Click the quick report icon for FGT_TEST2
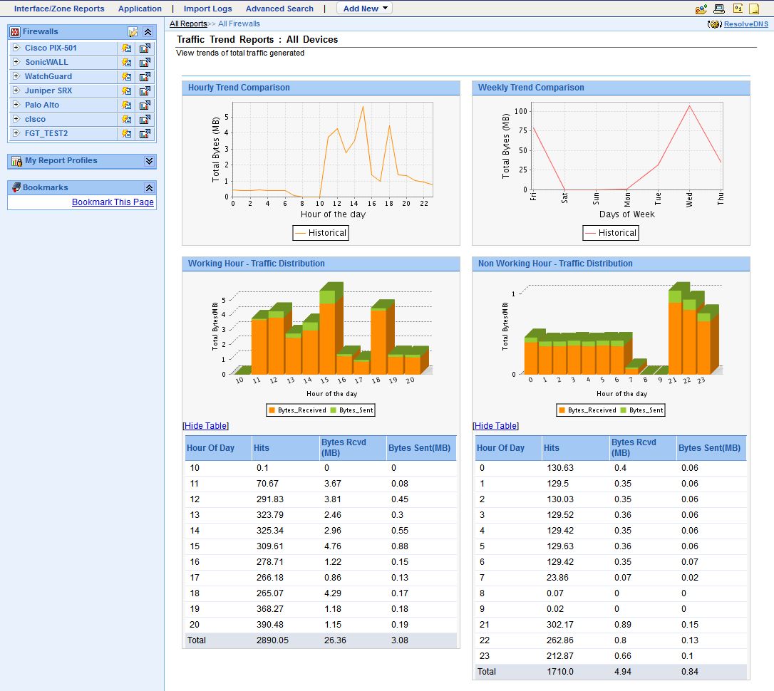The width and height of the screenshot is (774, 691). pos(127,134)
